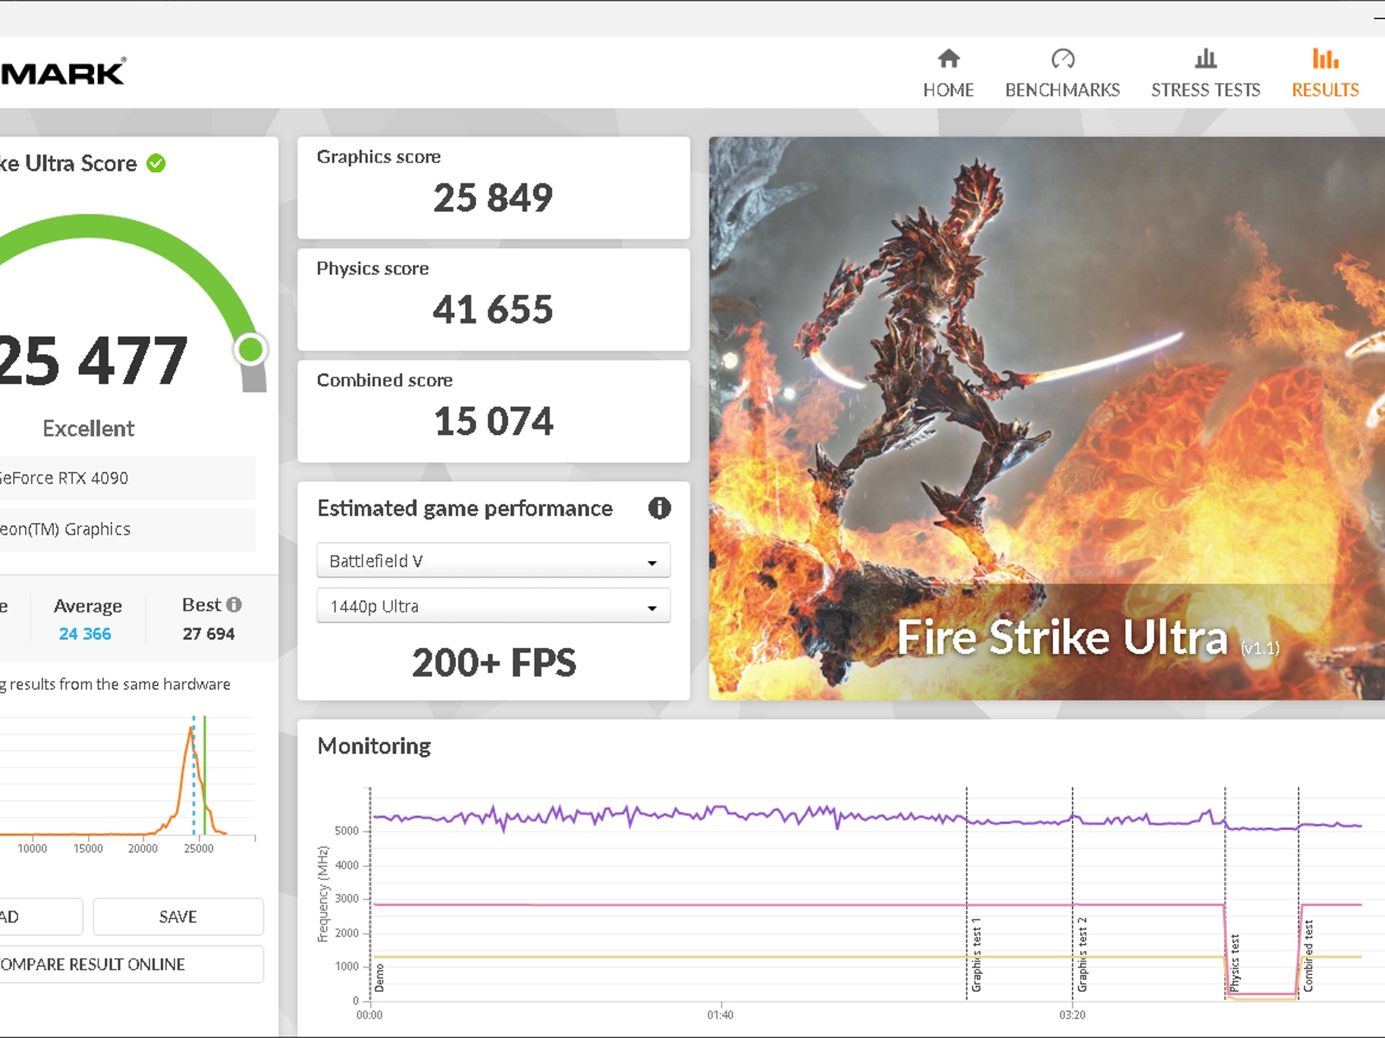Click info icon beside Estimated game performance
The width and height of the screenshot is (1385, 1038).
659,508
